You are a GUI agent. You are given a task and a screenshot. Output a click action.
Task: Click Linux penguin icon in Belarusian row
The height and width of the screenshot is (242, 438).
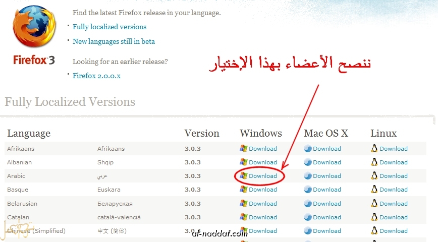pyautogui.click(x=374, y=203)
